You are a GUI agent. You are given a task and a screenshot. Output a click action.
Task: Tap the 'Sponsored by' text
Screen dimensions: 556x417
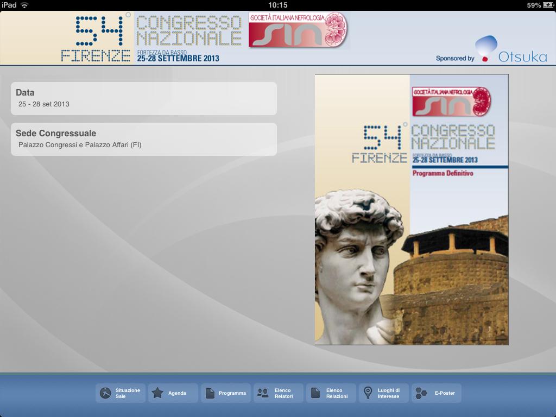(x=455, y=58)
